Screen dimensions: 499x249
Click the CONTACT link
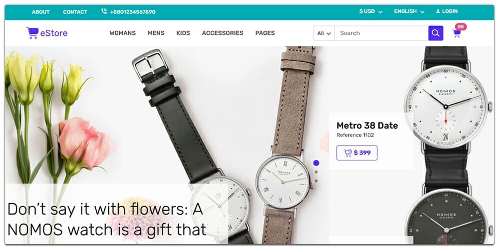(75, 12)
